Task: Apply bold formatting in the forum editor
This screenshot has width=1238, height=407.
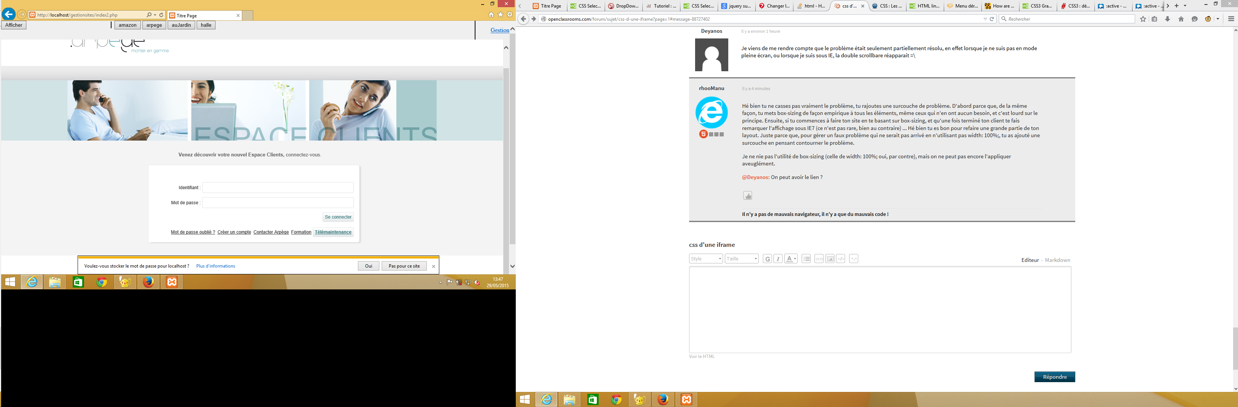Action: click(x=767, y=259)
